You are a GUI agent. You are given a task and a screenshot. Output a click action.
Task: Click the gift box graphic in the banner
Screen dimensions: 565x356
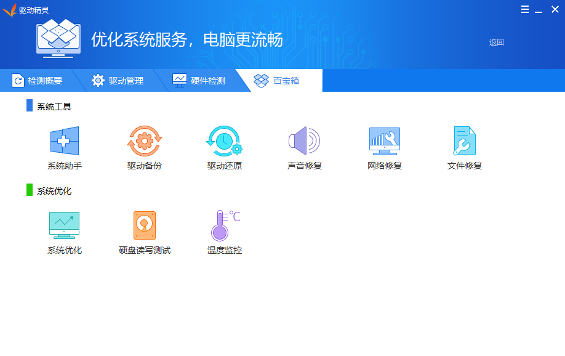point(58,38)
